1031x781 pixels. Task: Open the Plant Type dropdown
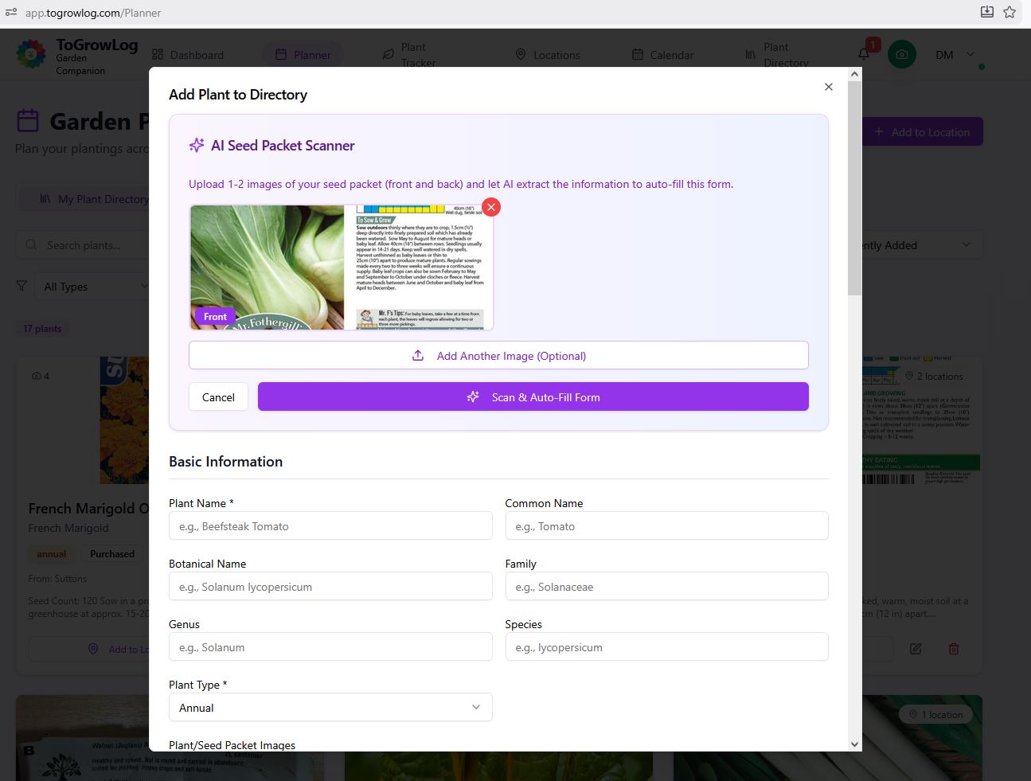[330, 707]
